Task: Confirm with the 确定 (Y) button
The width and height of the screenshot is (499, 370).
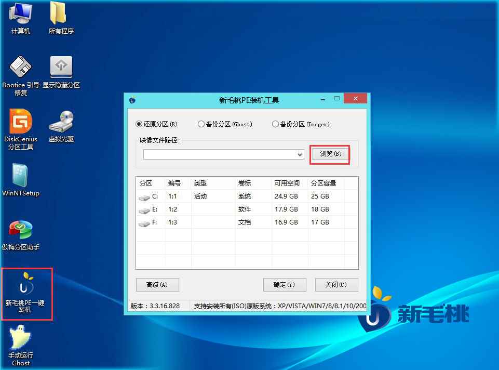Action: coord(285,285)
